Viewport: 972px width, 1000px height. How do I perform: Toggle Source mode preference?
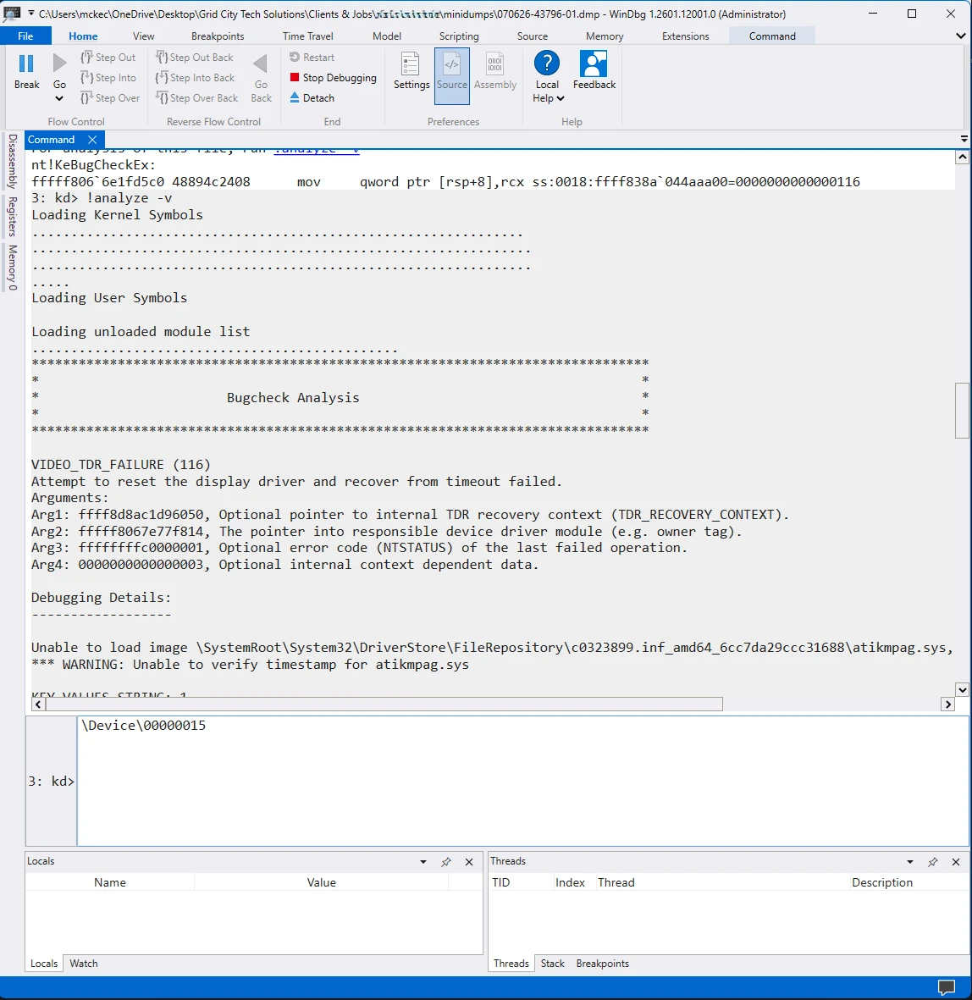[x=452, y=76]
